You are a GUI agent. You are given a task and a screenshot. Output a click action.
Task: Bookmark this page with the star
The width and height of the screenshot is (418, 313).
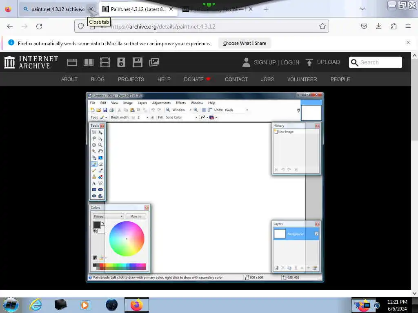[322, 26]
